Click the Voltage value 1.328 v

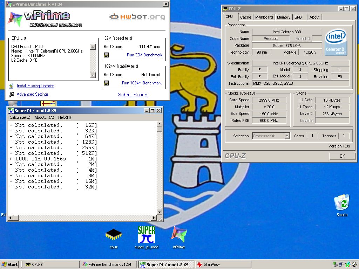[310, 53]
